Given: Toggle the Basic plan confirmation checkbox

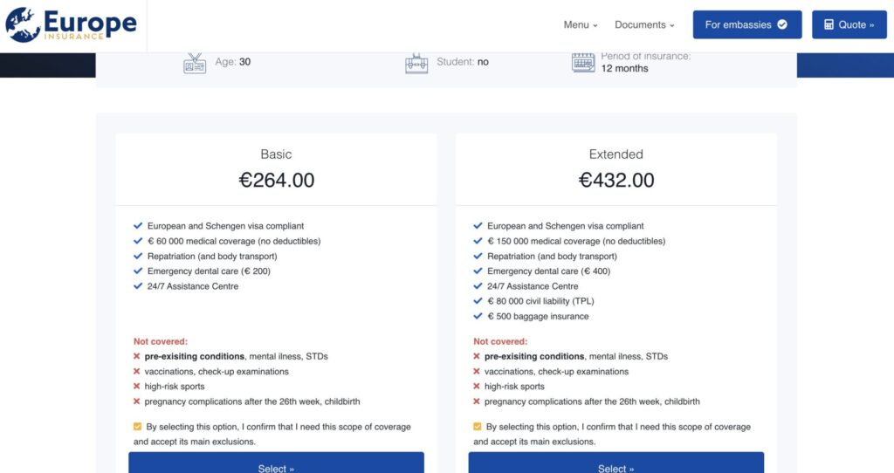Looking at the screenshot, I should click(138, 427).
